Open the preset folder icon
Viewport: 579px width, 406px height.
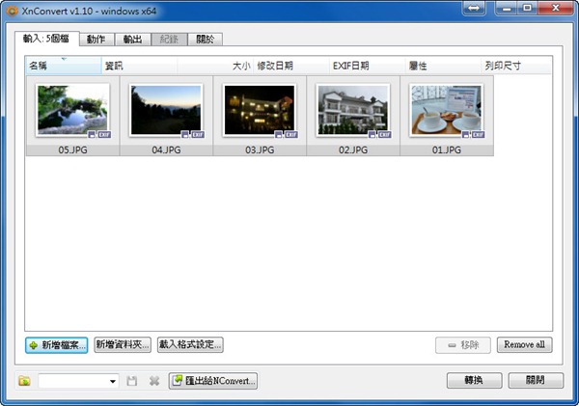[x=25, y=381]
